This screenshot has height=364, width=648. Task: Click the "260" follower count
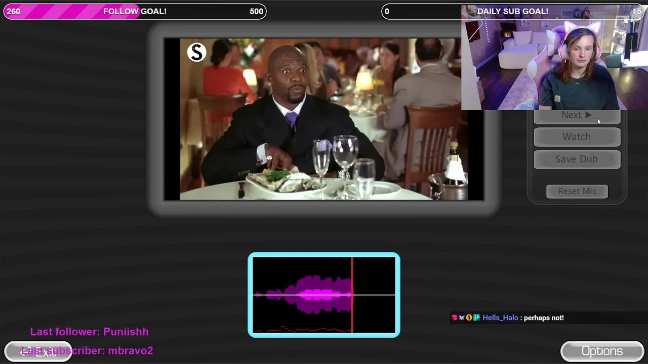(14, 11)
